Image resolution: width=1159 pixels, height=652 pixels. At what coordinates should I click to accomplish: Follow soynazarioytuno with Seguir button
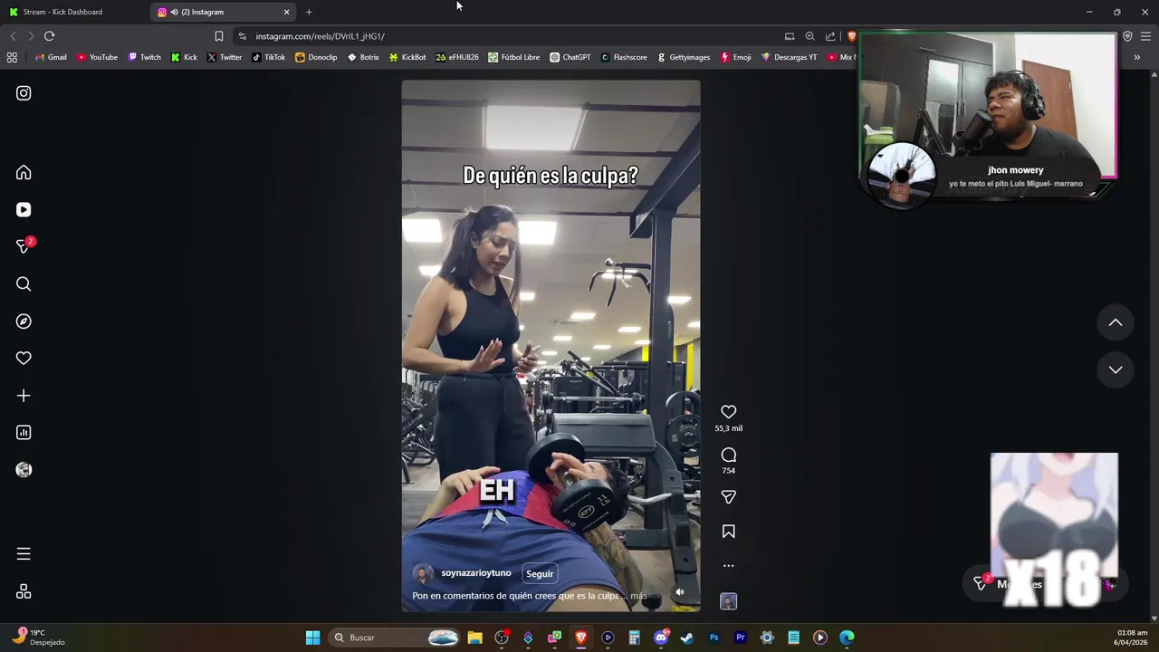pyautogui.click(x=540, y=573)
